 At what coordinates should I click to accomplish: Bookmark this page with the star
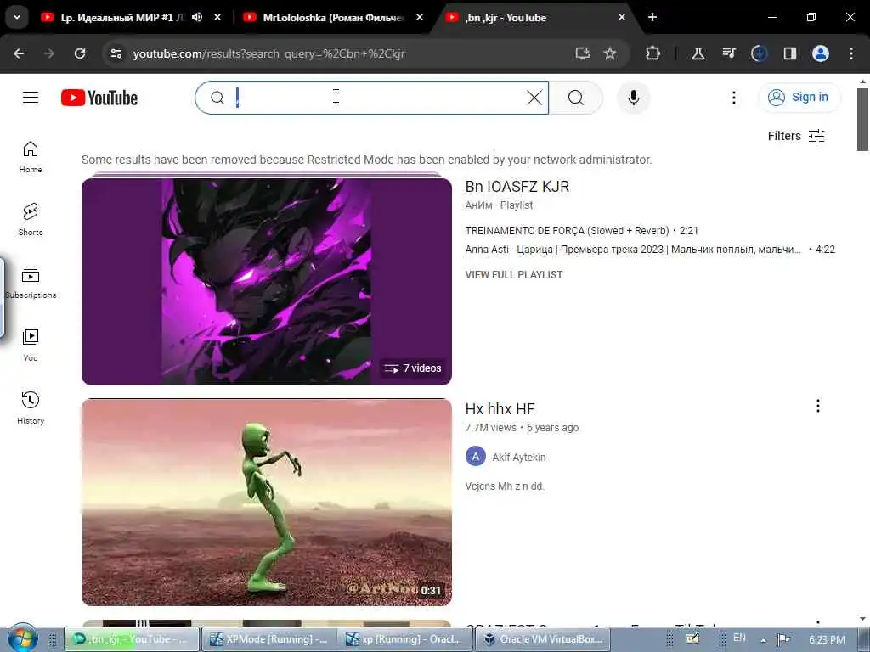[610, 53]
